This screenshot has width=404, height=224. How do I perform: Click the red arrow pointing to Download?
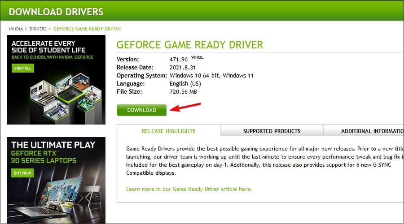click(x=185, y=107)
